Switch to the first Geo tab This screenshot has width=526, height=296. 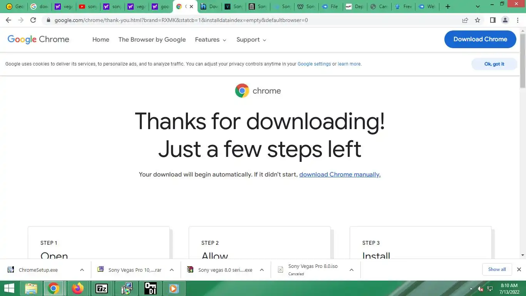click(15, 7)
